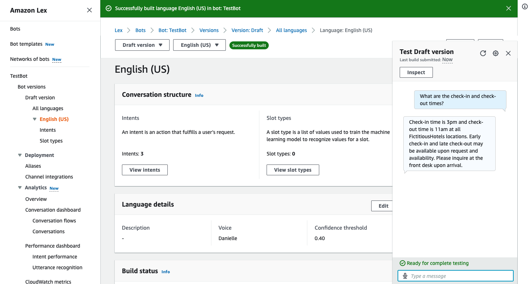The image size is (531, 284).
Task: Open the English (US) language dropdown
Action: (199, 45)
